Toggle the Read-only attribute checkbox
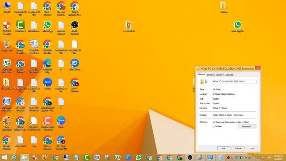The width and height of the screenshot is (286, 161). (x=214, y=122)
